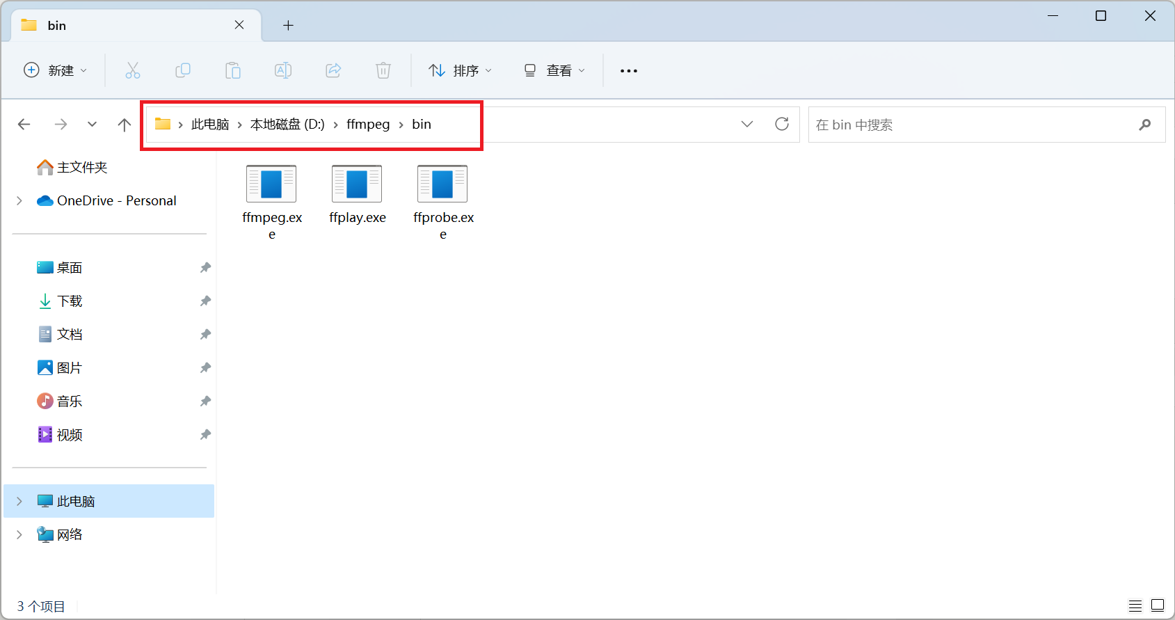Screen dimensions: 1175x620
Task: Open 桌面 in quick access
Action: (x=60, y=267)
